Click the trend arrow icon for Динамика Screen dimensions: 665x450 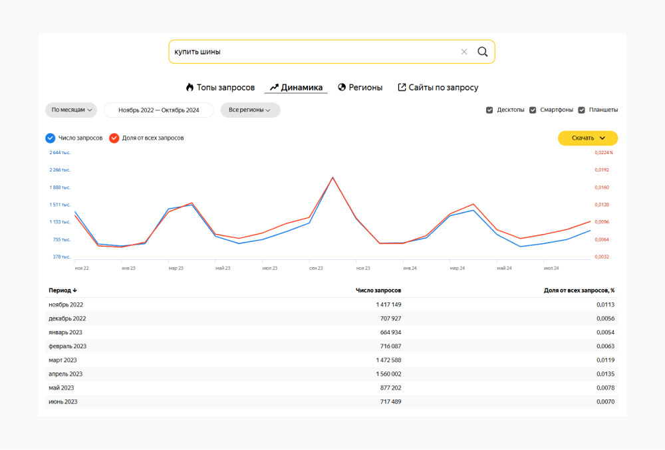click(273, 87)
